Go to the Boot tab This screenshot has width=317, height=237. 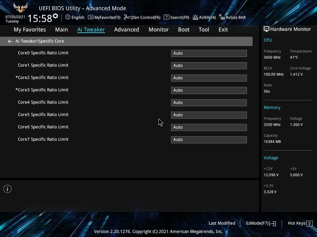coord(184,30)
